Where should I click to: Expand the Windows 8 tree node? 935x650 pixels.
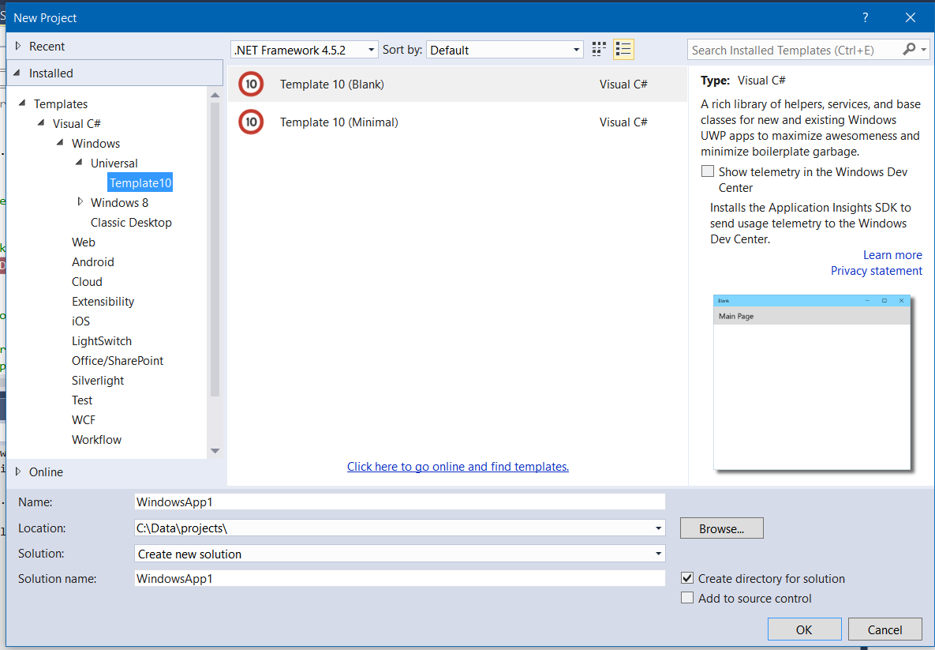[80, 202]
